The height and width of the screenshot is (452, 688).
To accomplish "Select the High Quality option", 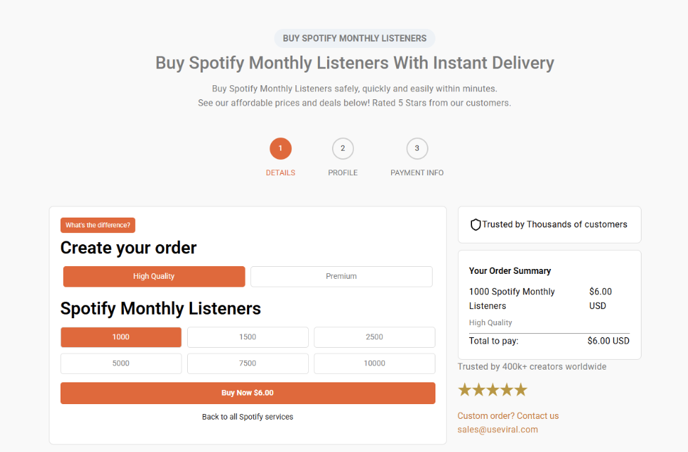I will point(154,277).
